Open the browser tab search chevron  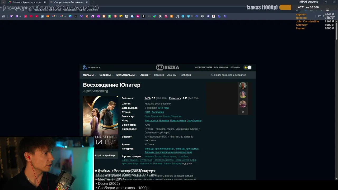click(x=3, y=2)
